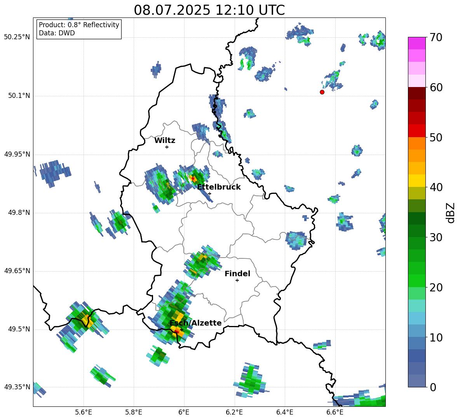Click the 49.65°N latitude label
This screenshot has height=420, width=460.
tap(17, 270)
